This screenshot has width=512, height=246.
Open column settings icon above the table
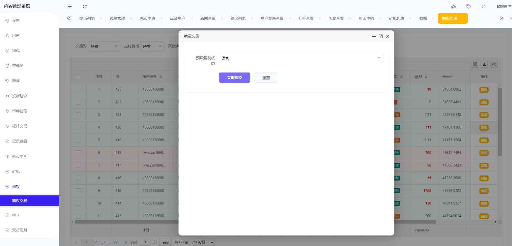(x=475, y=64)
